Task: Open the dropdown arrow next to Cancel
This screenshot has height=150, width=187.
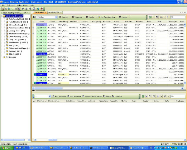Action: (130, 17)
